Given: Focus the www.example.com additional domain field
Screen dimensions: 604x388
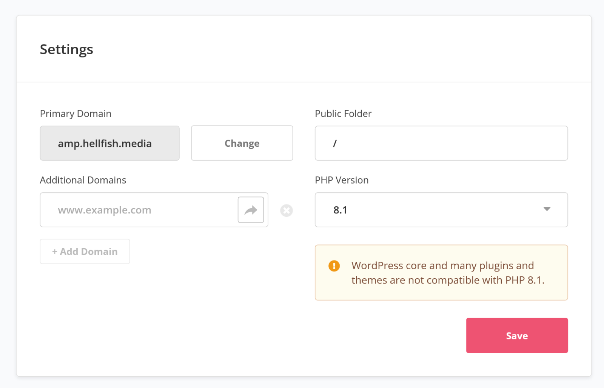Looking at the screenshot, I should tap(139, 210).
